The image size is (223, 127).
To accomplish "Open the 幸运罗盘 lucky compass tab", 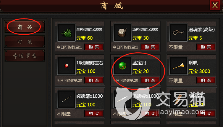I will click(x=25, y=56).
